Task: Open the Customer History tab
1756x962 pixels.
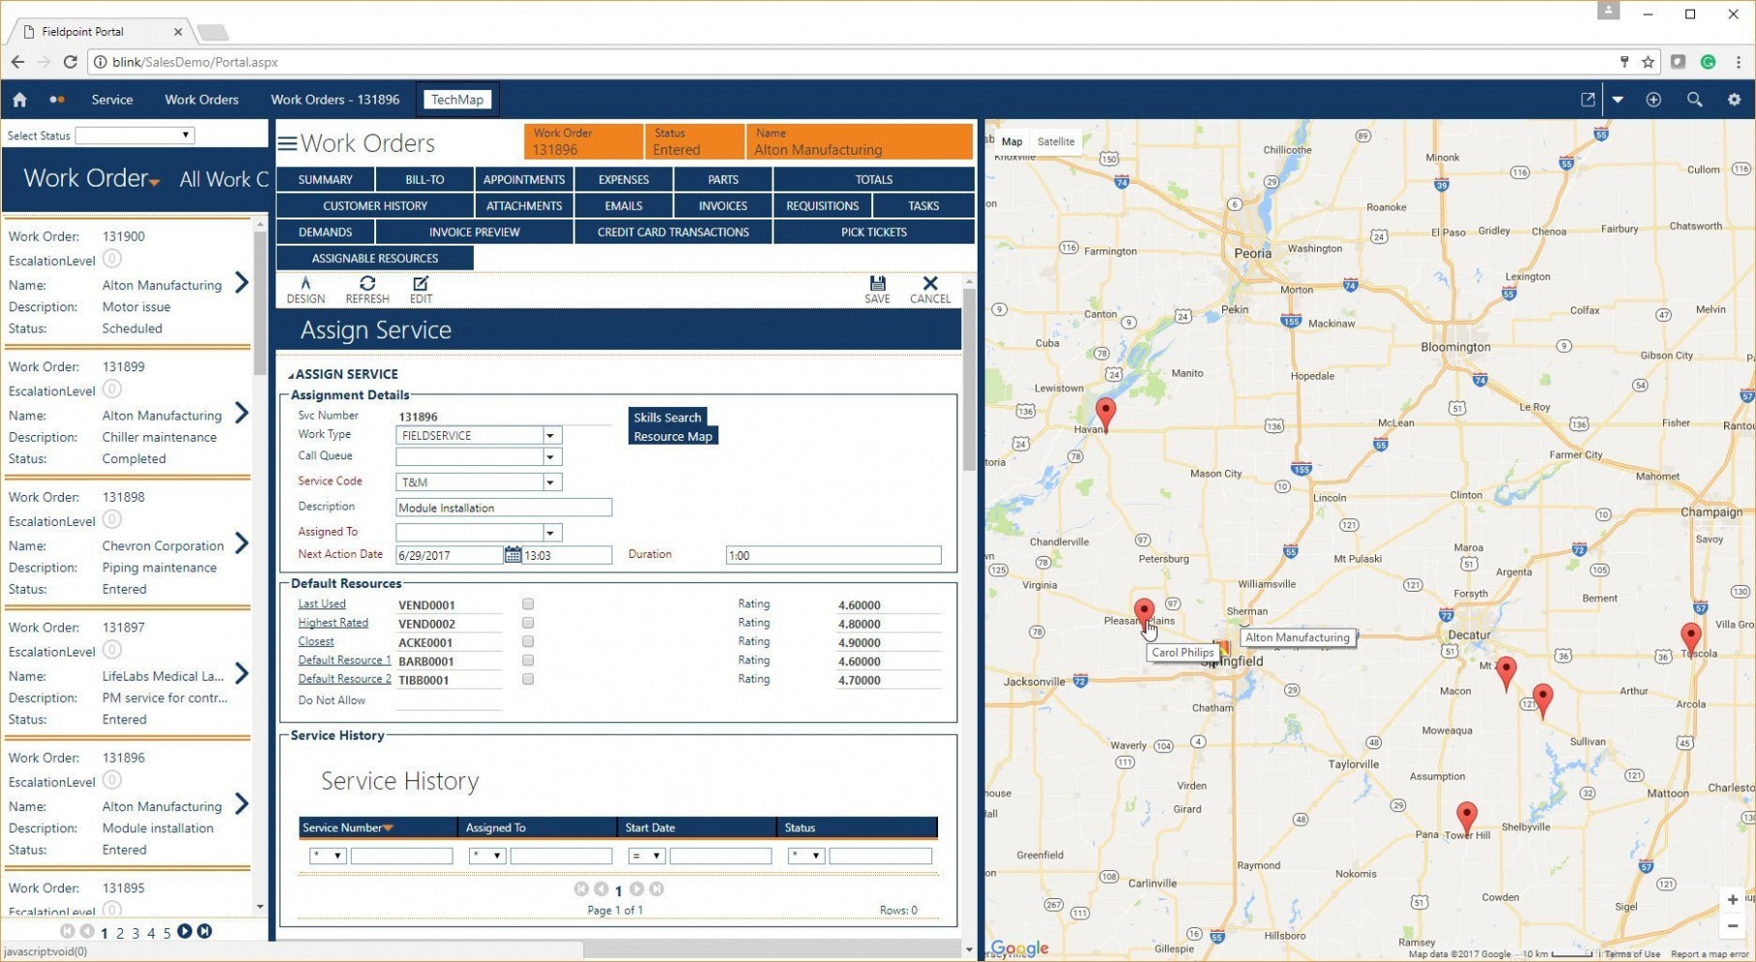Action: point(374,206)
